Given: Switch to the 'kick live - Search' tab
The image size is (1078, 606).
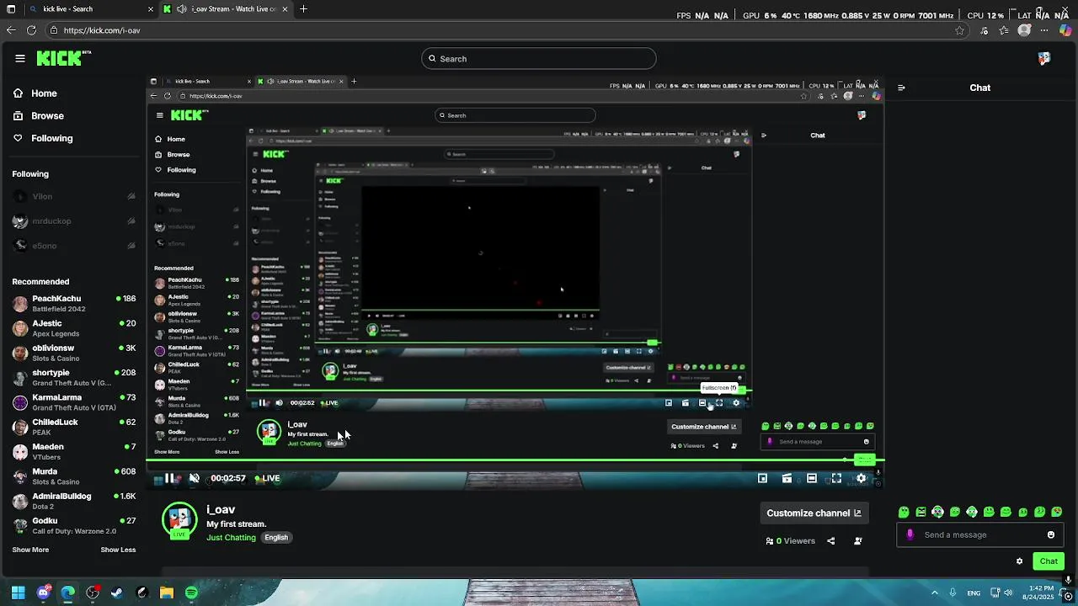Looking at the screenshot, I should [x=91, y=8].
